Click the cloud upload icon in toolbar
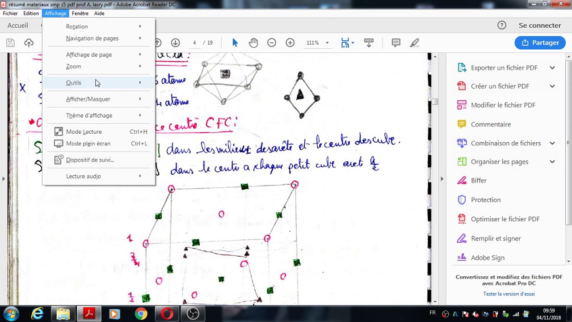 (x=29, y=42)
